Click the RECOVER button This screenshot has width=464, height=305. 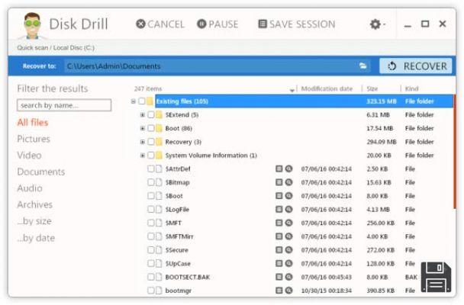tap(416, 66)
